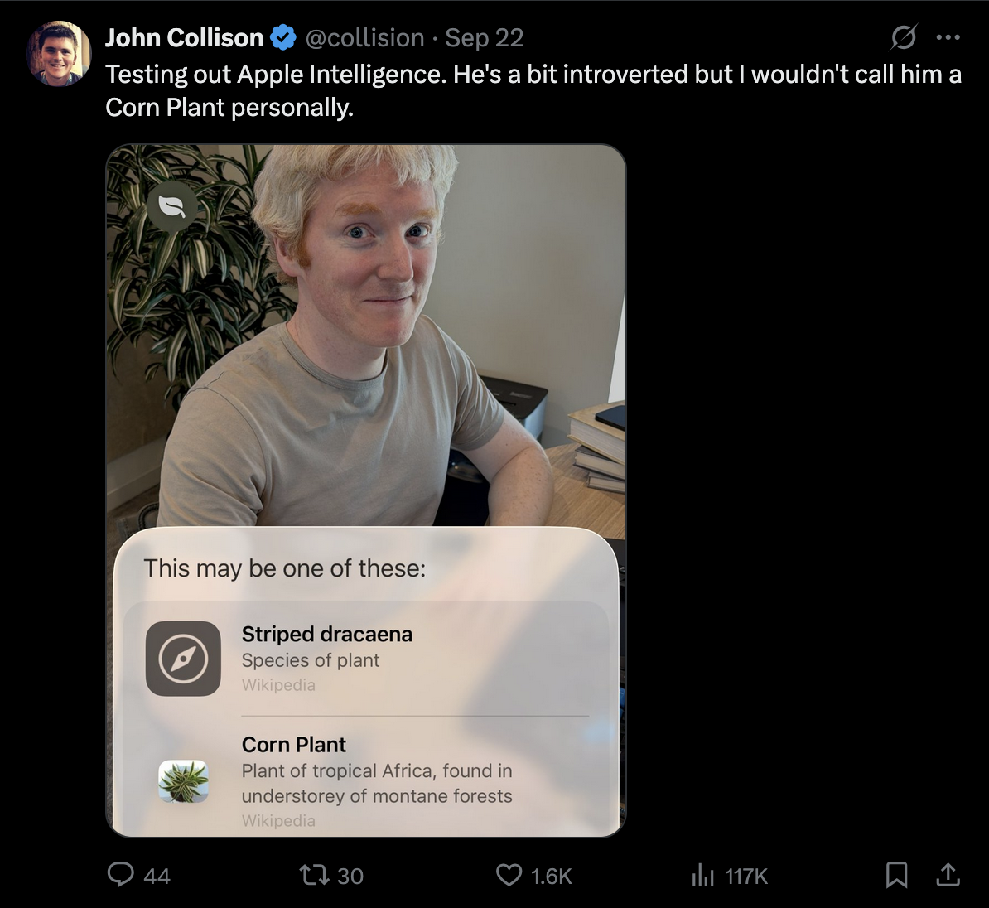989x908 pixels.
Task: Open the @collision handle link
Action: click(364, 38)
